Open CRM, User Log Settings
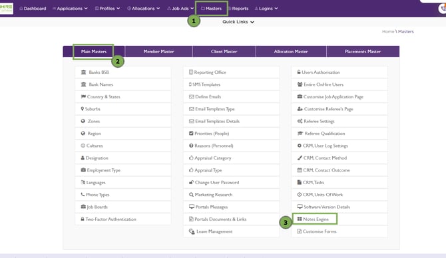 pyautogui.click(x=339, y=146)
